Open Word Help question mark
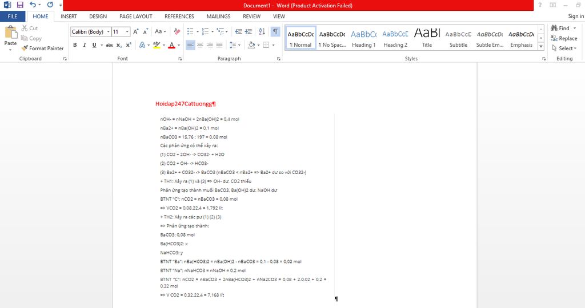Image resolution: width=585 pixels, height=308 pixels. tap(540, 5)
